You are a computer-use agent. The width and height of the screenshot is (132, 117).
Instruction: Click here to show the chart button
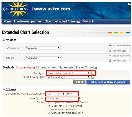pyautogui.click(x=108, y=82)
